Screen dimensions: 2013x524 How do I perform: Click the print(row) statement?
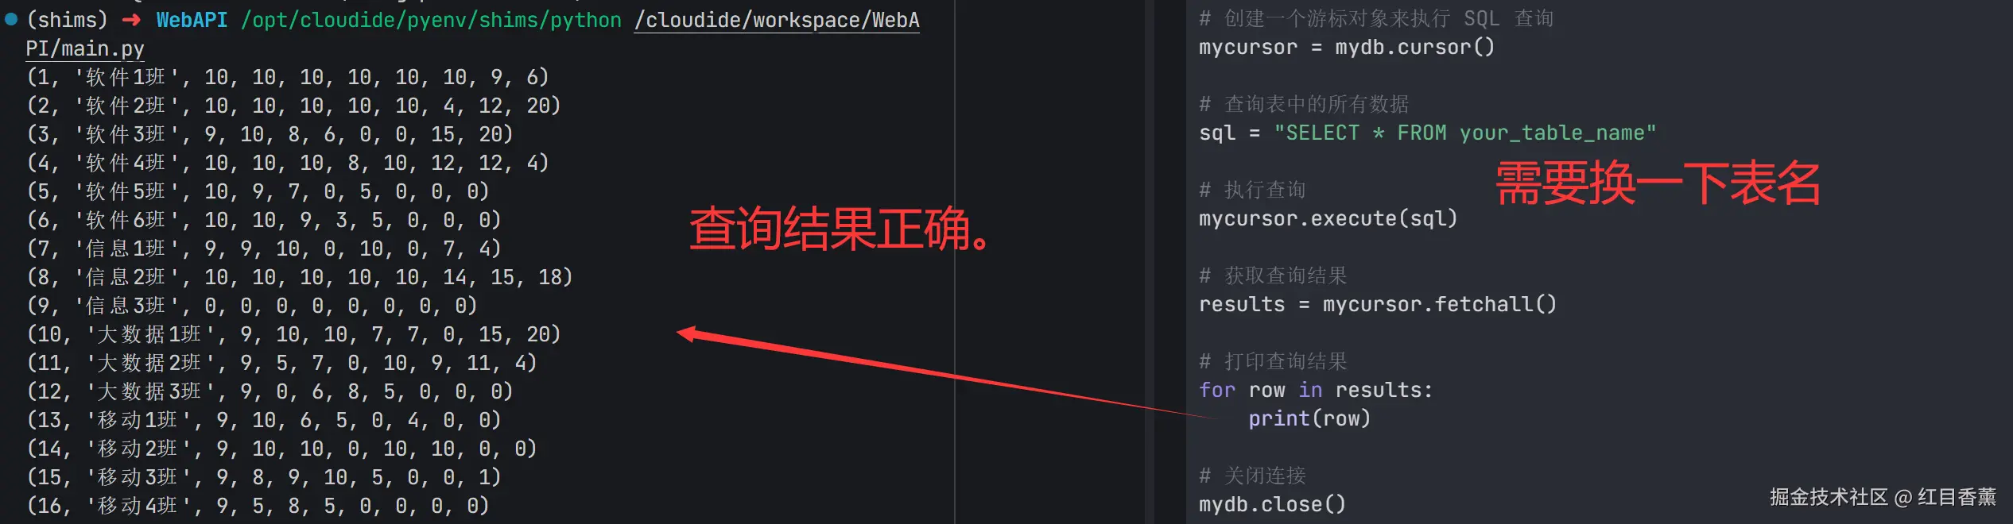tap(1309, 418)
